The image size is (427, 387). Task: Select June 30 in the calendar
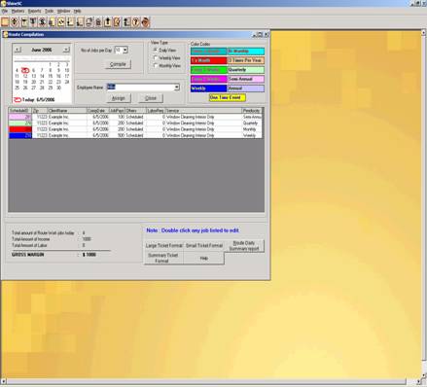[x=58, y=88]
